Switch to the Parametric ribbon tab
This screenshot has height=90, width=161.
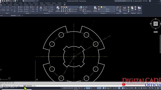point(16,5)
